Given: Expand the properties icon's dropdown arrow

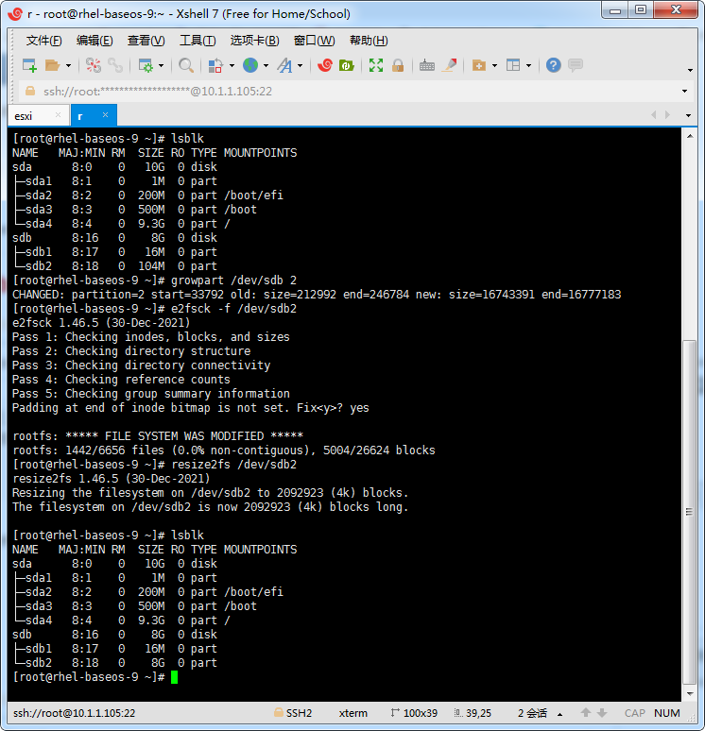Looking at the screenshot, I should tap(162, 66).
